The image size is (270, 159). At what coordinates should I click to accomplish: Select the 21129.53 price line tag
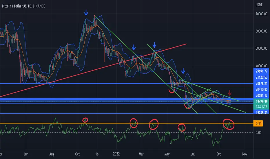(x=261, y=77)
